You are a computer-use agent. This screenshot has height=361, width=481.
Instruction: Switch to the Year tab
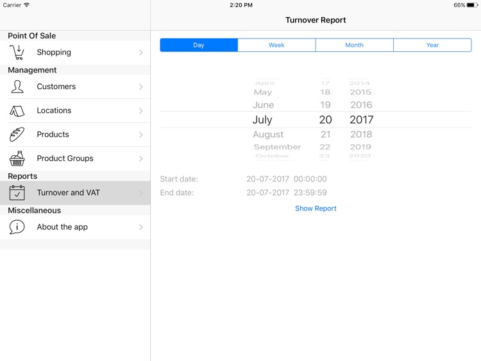coord(432,45)
